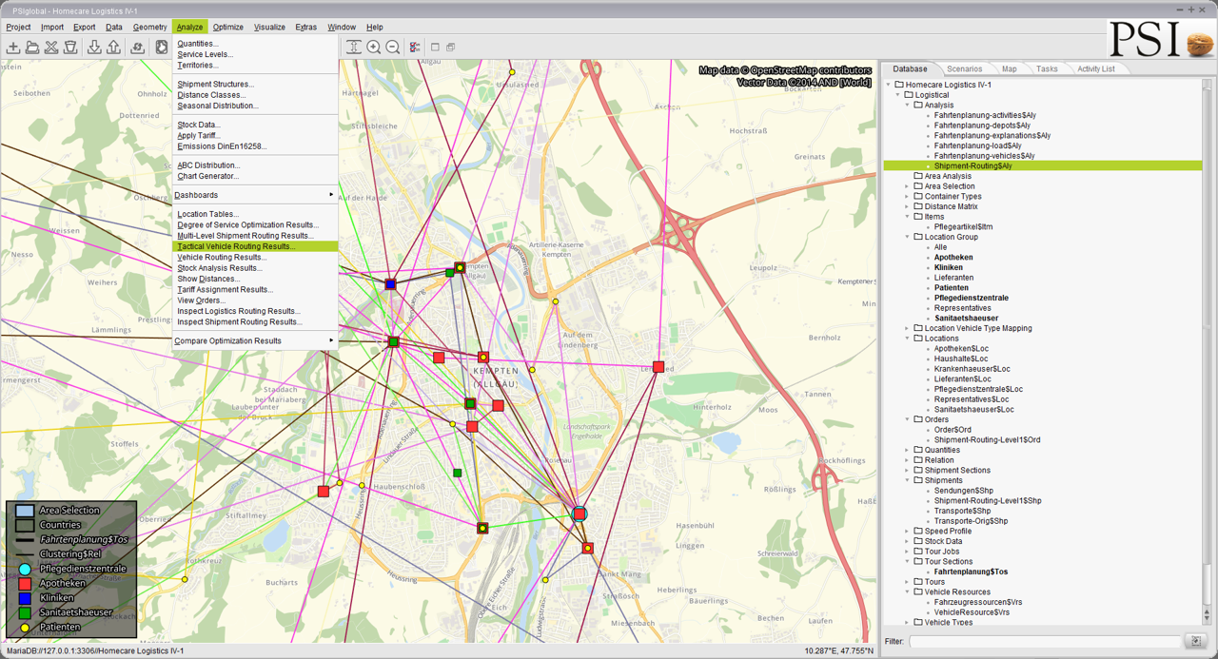Screen dimensions: 1218x659
Task: Select Fahrtenplanung$Tos tree item
Action: tap(971, 572)
